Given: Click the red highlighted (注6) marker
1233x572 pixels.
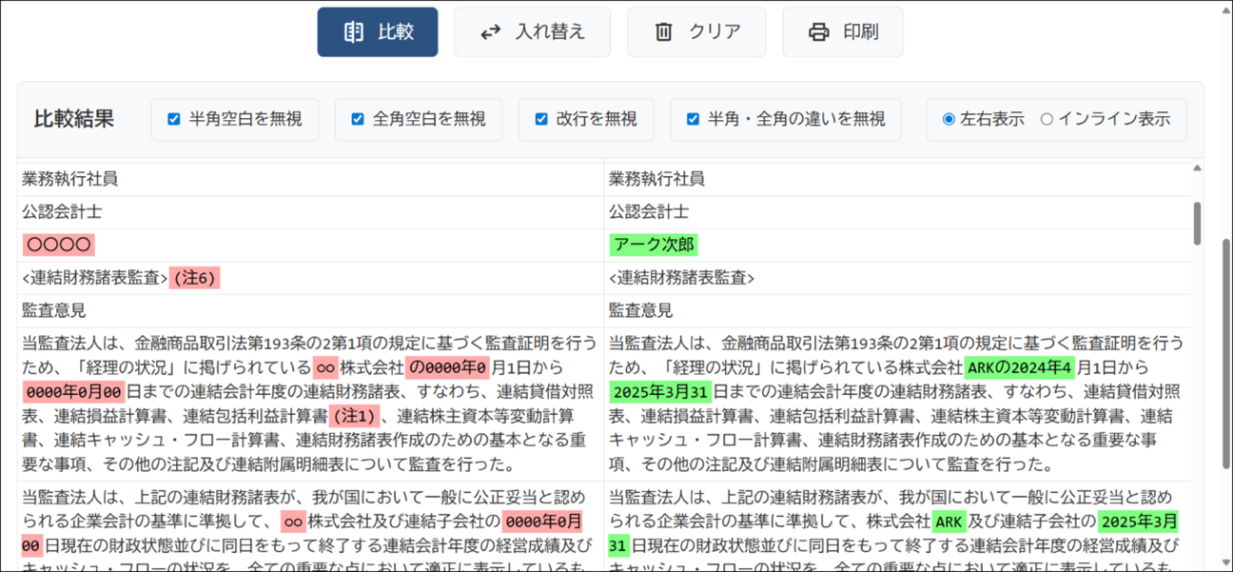Looking at the screenshot, I should (x=194, y=278).
